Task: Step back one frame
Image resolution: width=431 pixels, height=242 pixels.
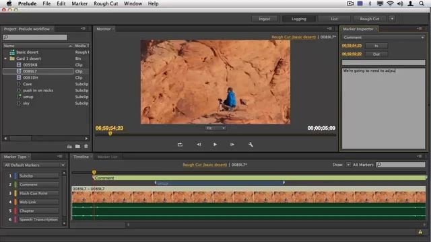Action: 199,145
